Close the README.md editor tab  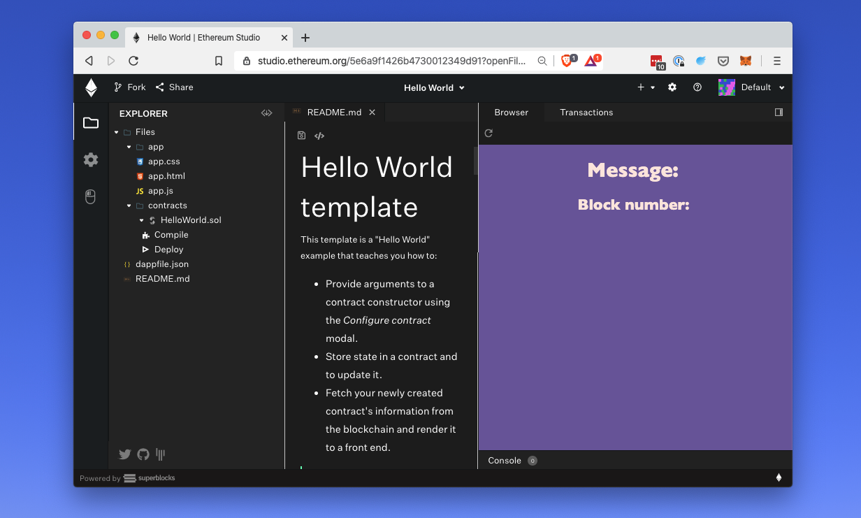[372, 113]
